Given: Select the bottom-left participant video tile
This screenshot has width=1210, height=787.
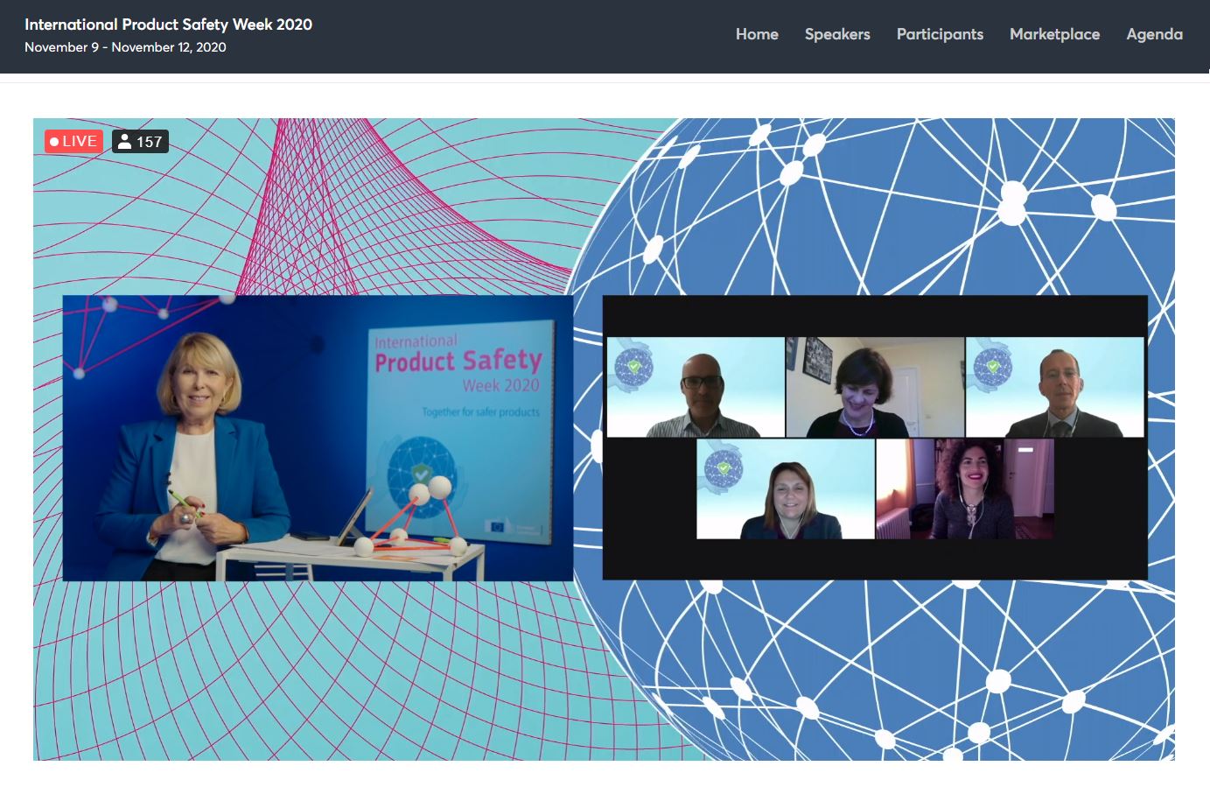Looking at the screenshot, I should [x=785, y=488].
